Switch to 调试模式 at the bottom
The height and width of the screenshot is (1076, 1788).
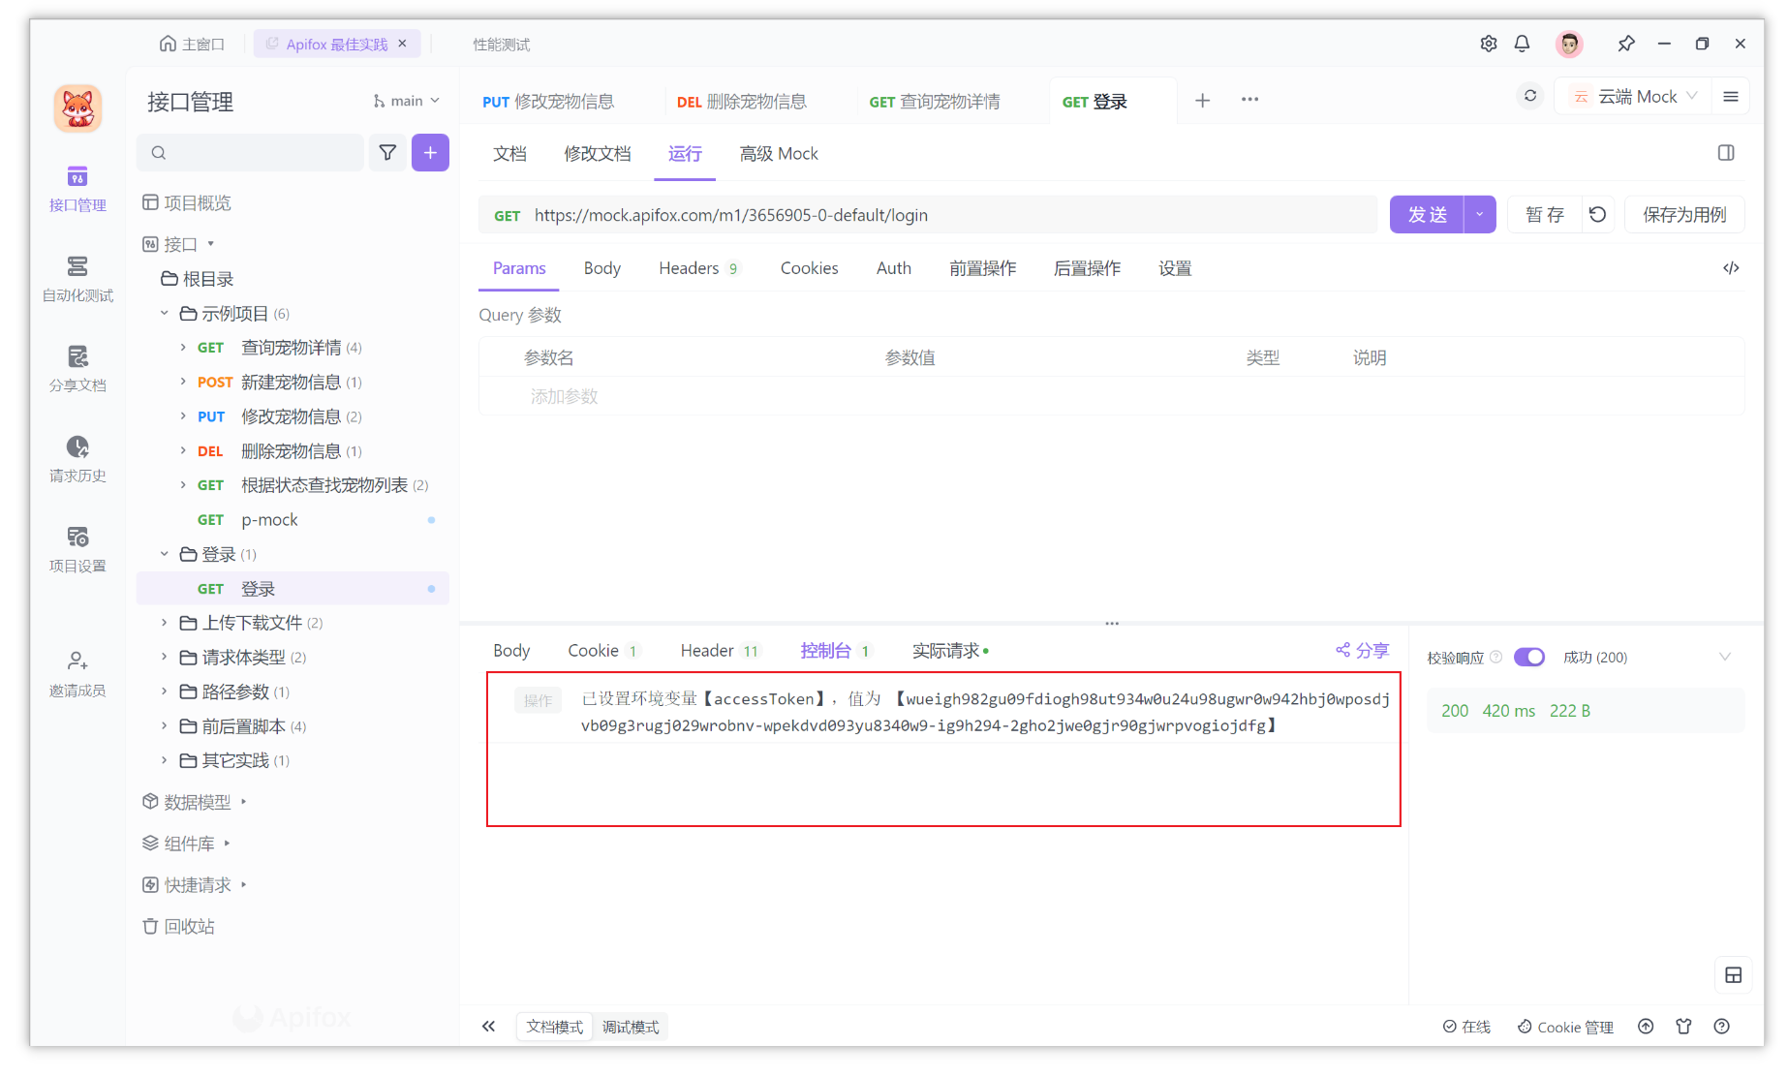632,1026
